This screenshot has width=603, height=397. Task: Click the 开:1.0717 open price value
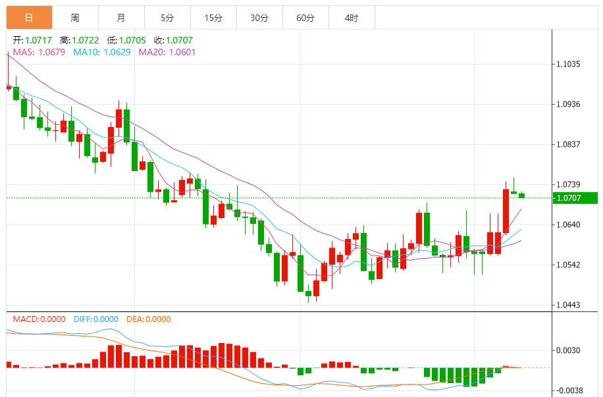(32, 40)
